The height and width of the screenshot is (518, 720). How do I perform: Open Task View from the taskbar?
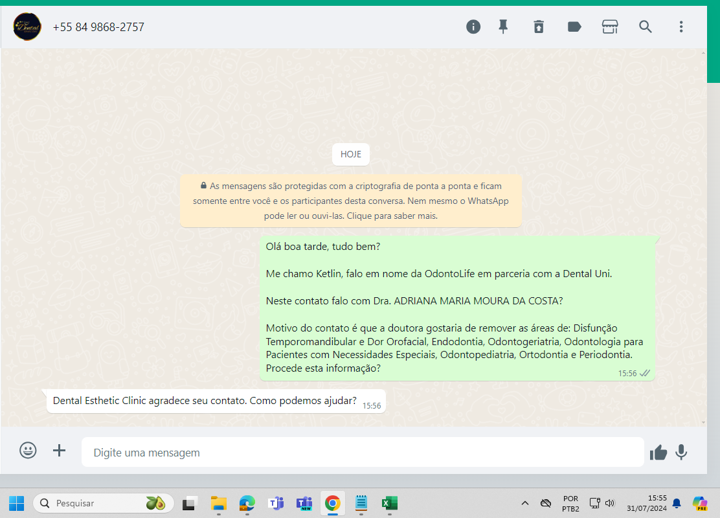(190, 503)
